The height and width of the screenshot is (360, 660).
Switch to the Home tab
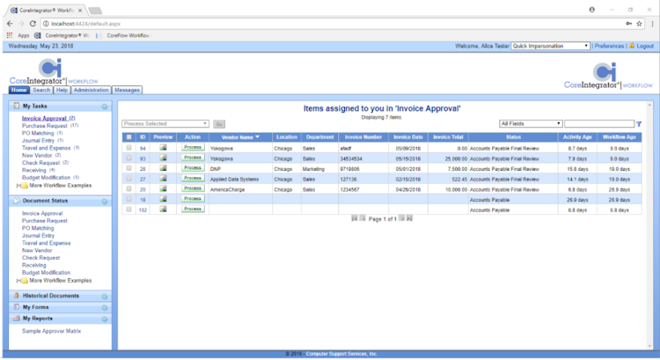[x=19, y=90]
